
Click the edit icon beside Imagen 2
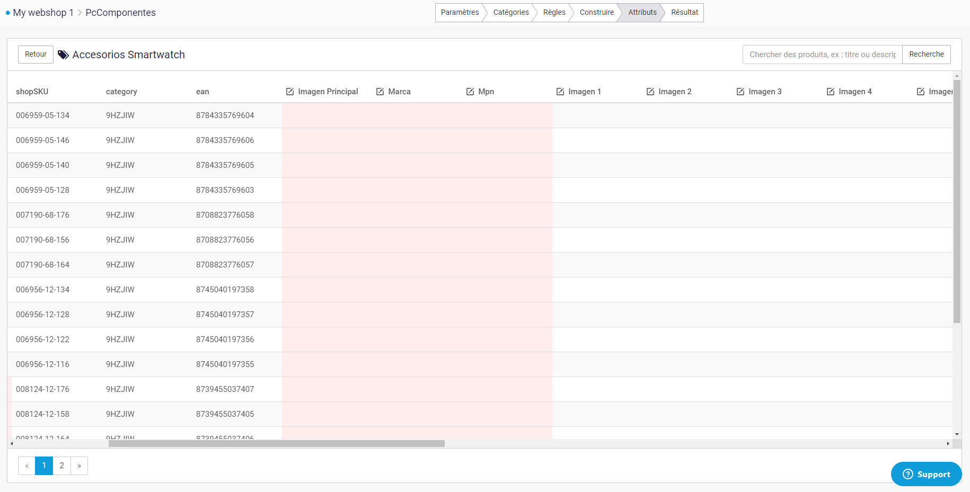coord(650,92)
